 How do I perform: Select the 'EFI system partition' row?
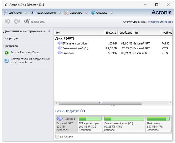click(x=113, y=43)
